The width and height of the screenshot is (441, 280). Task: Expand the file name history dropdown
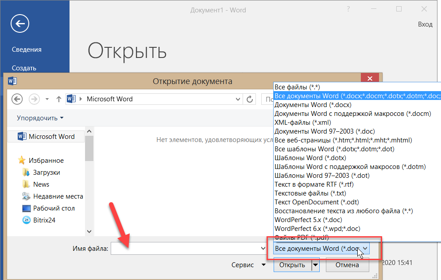(x=263, y=249)
